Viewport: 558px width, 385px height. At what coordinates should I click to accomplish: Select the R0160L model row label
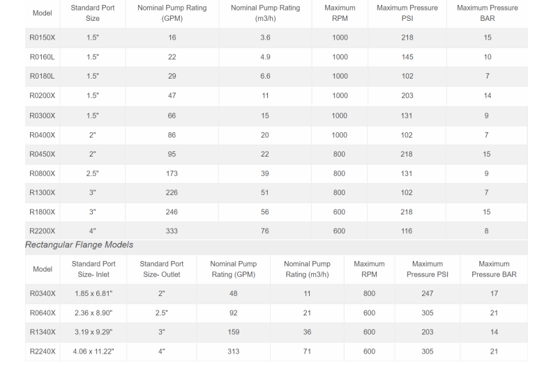(x=42, y=57)
